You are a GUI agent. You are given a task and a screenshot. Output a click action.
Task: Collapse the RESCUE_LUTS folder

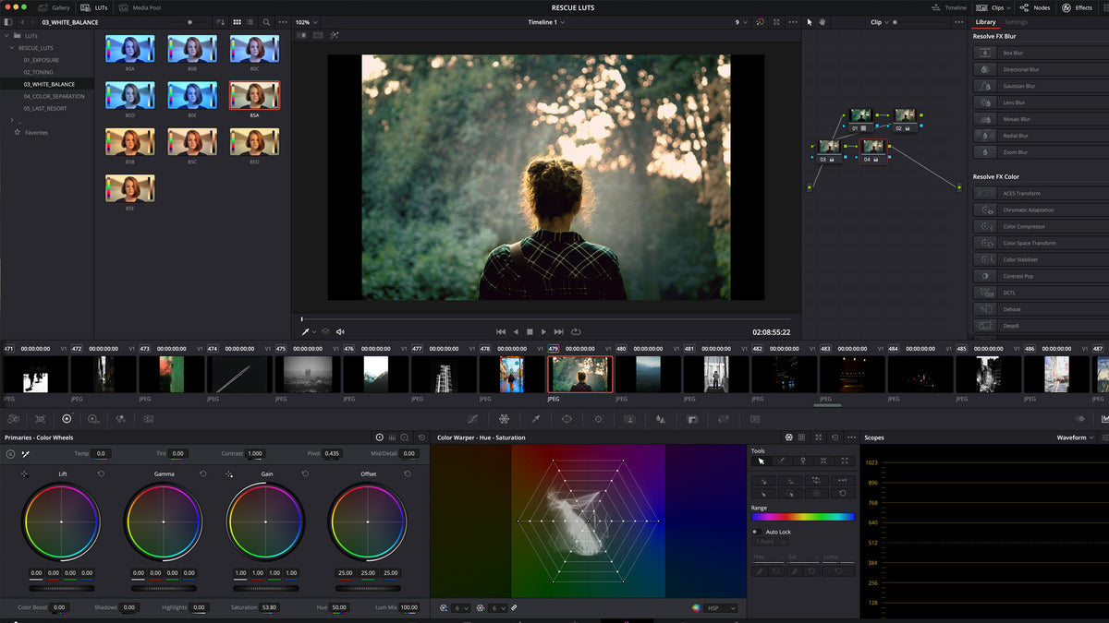(x=12, y=48)
